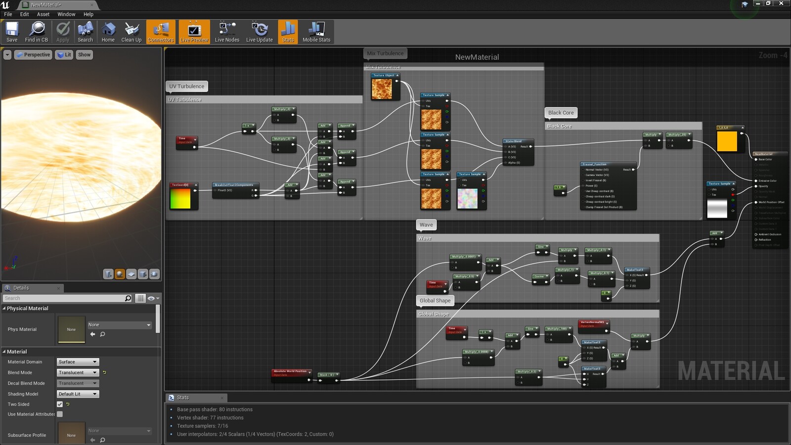This screenshot has height=445, width=791.
Task: Open the Search binoculars tool
Action: 85,32
